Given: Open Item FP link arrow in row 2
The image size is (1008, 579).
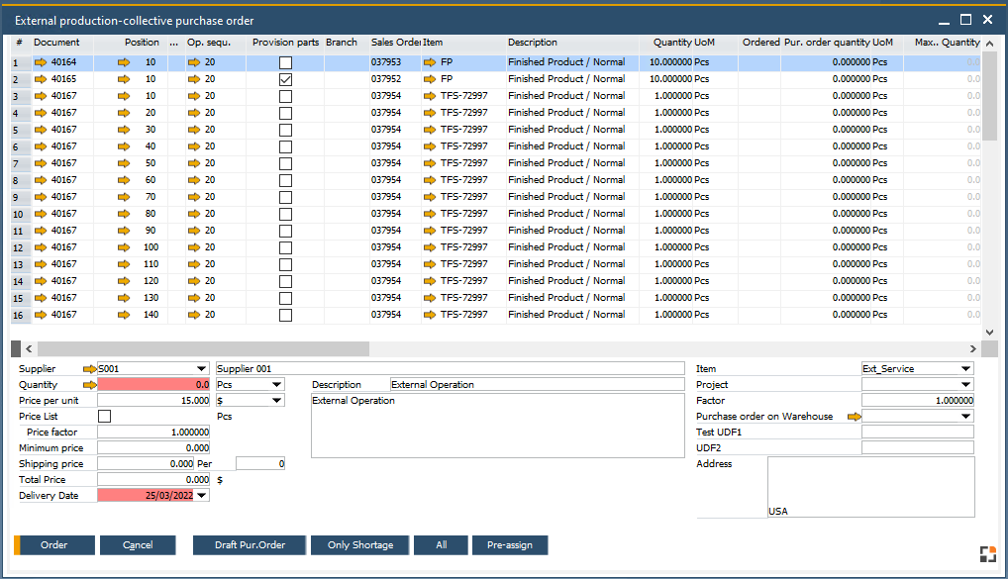Looking at the screenshot, I should click(x=430, y=79).
